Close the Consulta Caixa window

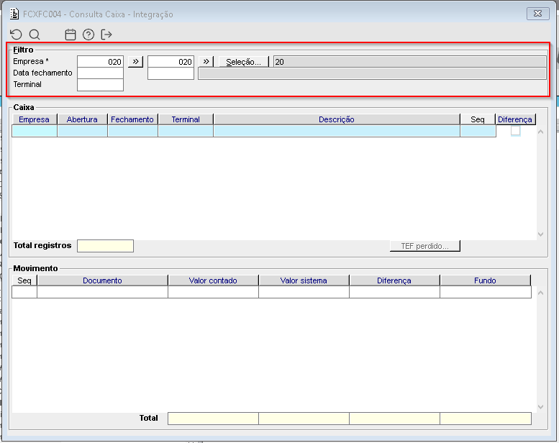pos(537,14)
